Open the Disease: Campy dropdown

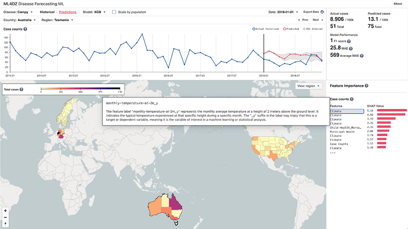[18, 12]
